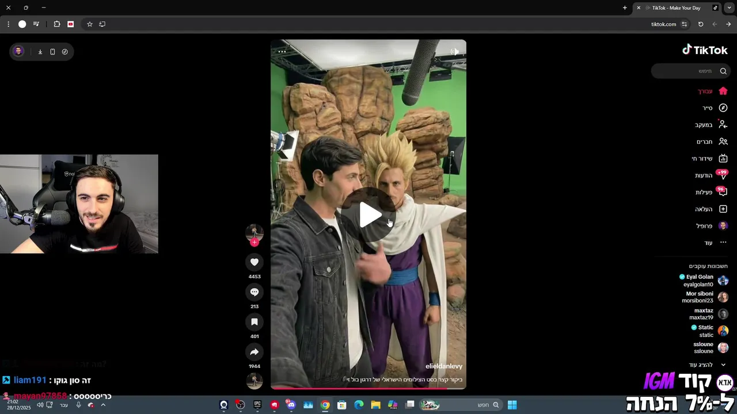The height and width of the screenshot is (414, 737).
Task: Open the creator's avatar above the like button
Action: (x=254, y=232)
